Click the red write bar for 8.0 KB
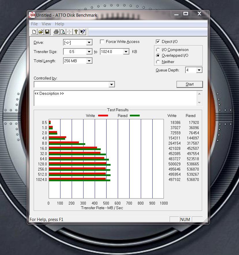Viewport: 239px width, 255px height. (x=64, y=142)
